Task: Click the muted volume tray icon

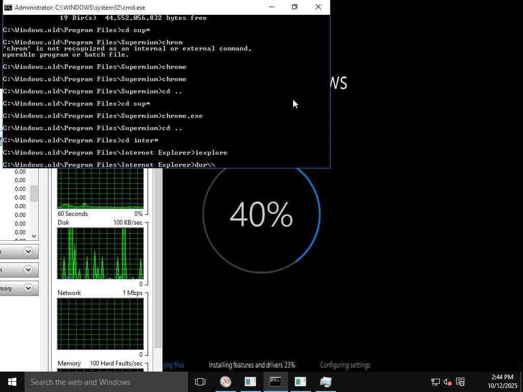Action: [x=447, y=382]
